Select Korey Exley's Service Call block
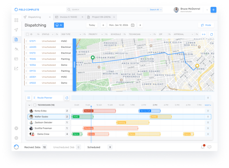The image size is (229, 168). pos(149,111)
